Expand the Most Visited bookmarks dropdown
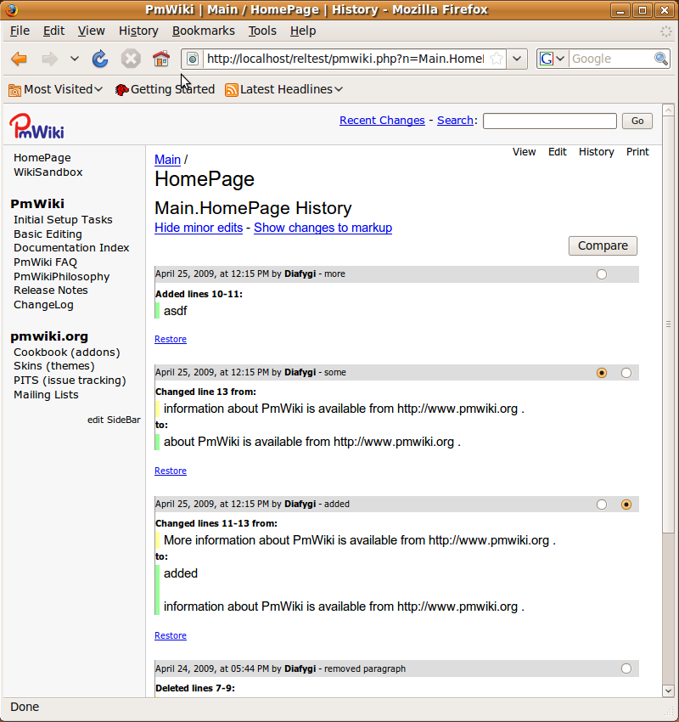 (98, 89)
